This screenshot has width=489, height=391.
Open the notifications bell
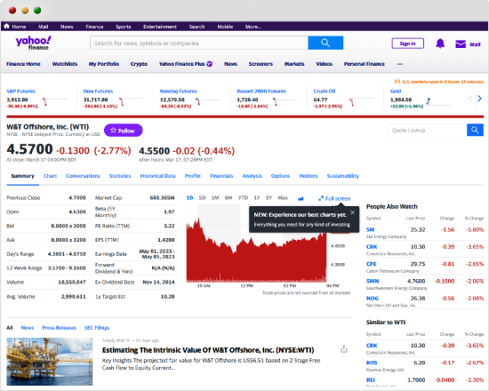point(440,44)
